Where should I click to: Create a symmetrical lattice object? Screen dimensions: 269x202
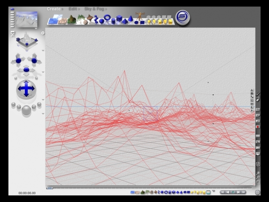click(x=90, y=18)
